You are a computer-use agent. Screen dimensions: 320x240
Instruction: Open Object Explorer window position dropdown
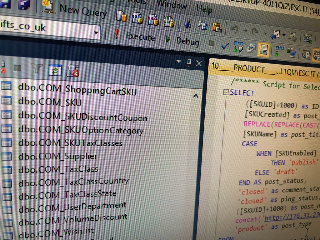[x=179, y=62]
